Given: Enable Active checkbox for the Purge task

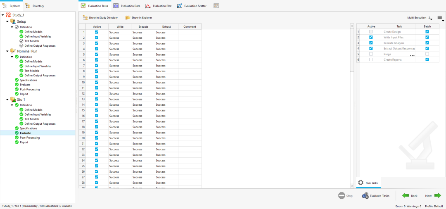Looking at the screenshot, I should pyautogui.click(x=370, y=54).
